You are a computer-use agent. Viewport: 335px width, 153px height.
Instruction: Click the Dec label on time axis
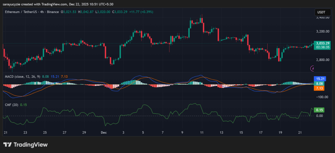[104, 133]
